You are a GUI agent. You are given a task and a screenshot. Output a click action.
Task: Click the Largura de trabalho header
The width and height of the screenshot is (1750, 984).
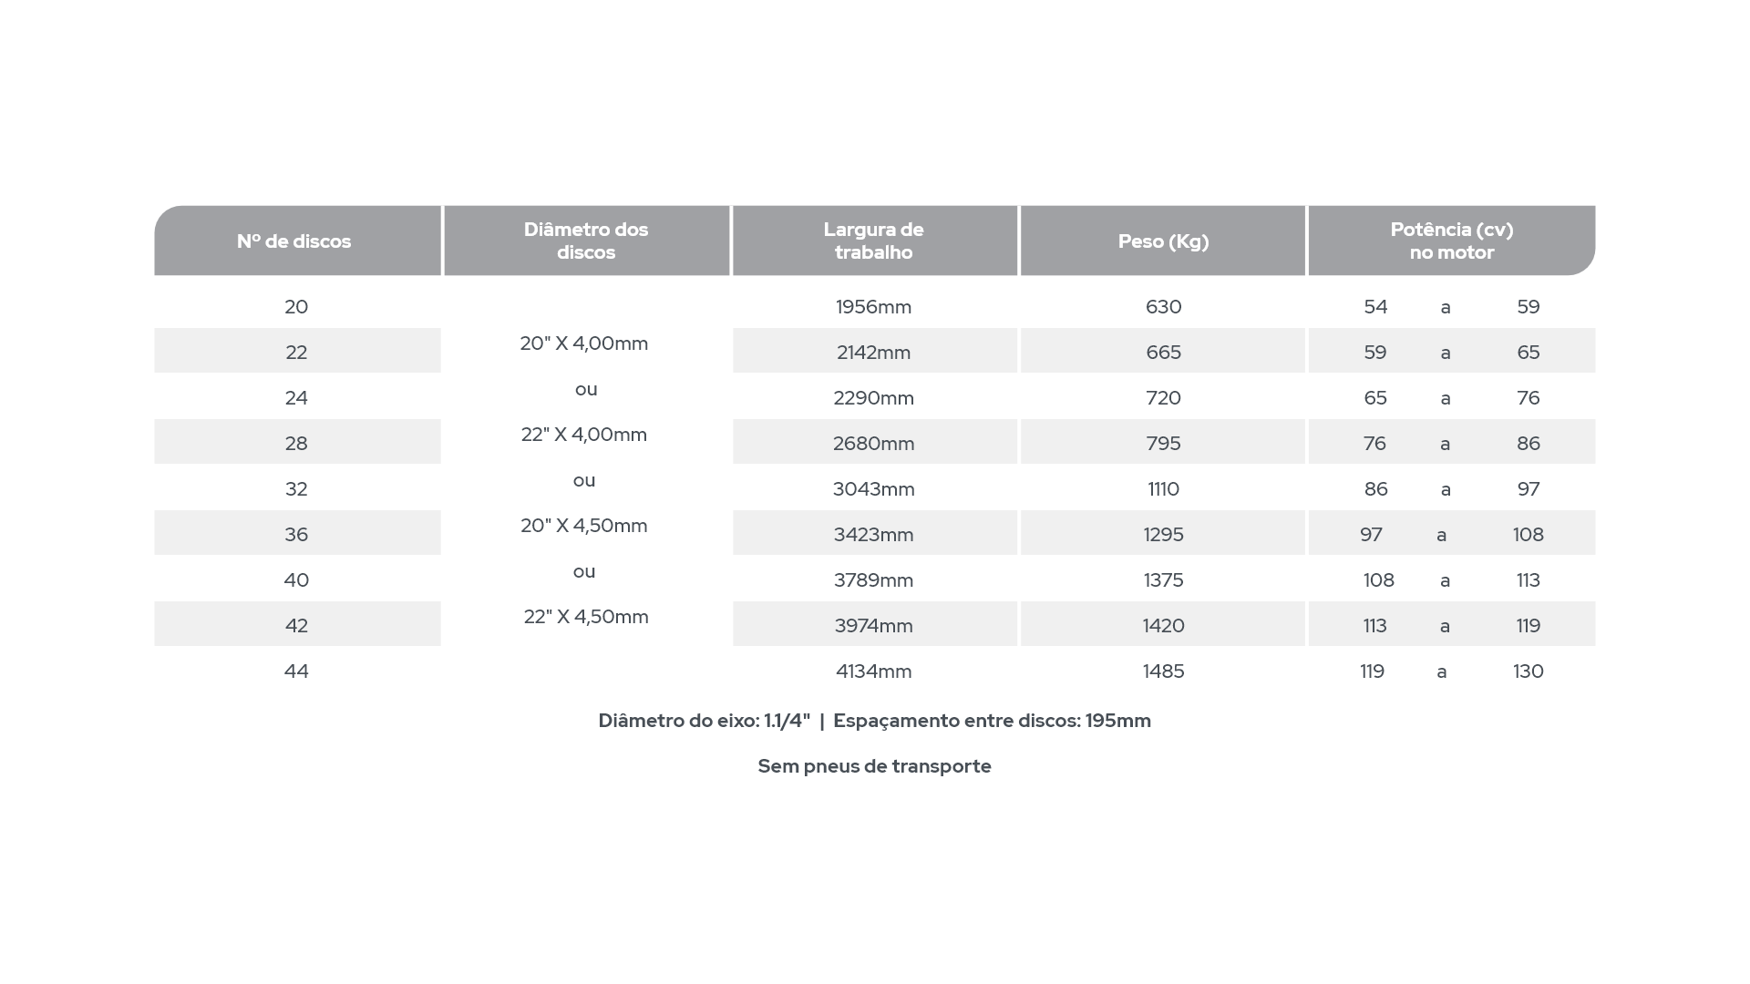coord(874,241)
